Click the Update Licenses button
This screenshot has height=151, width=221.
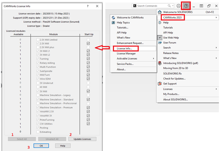coord(82,139)
